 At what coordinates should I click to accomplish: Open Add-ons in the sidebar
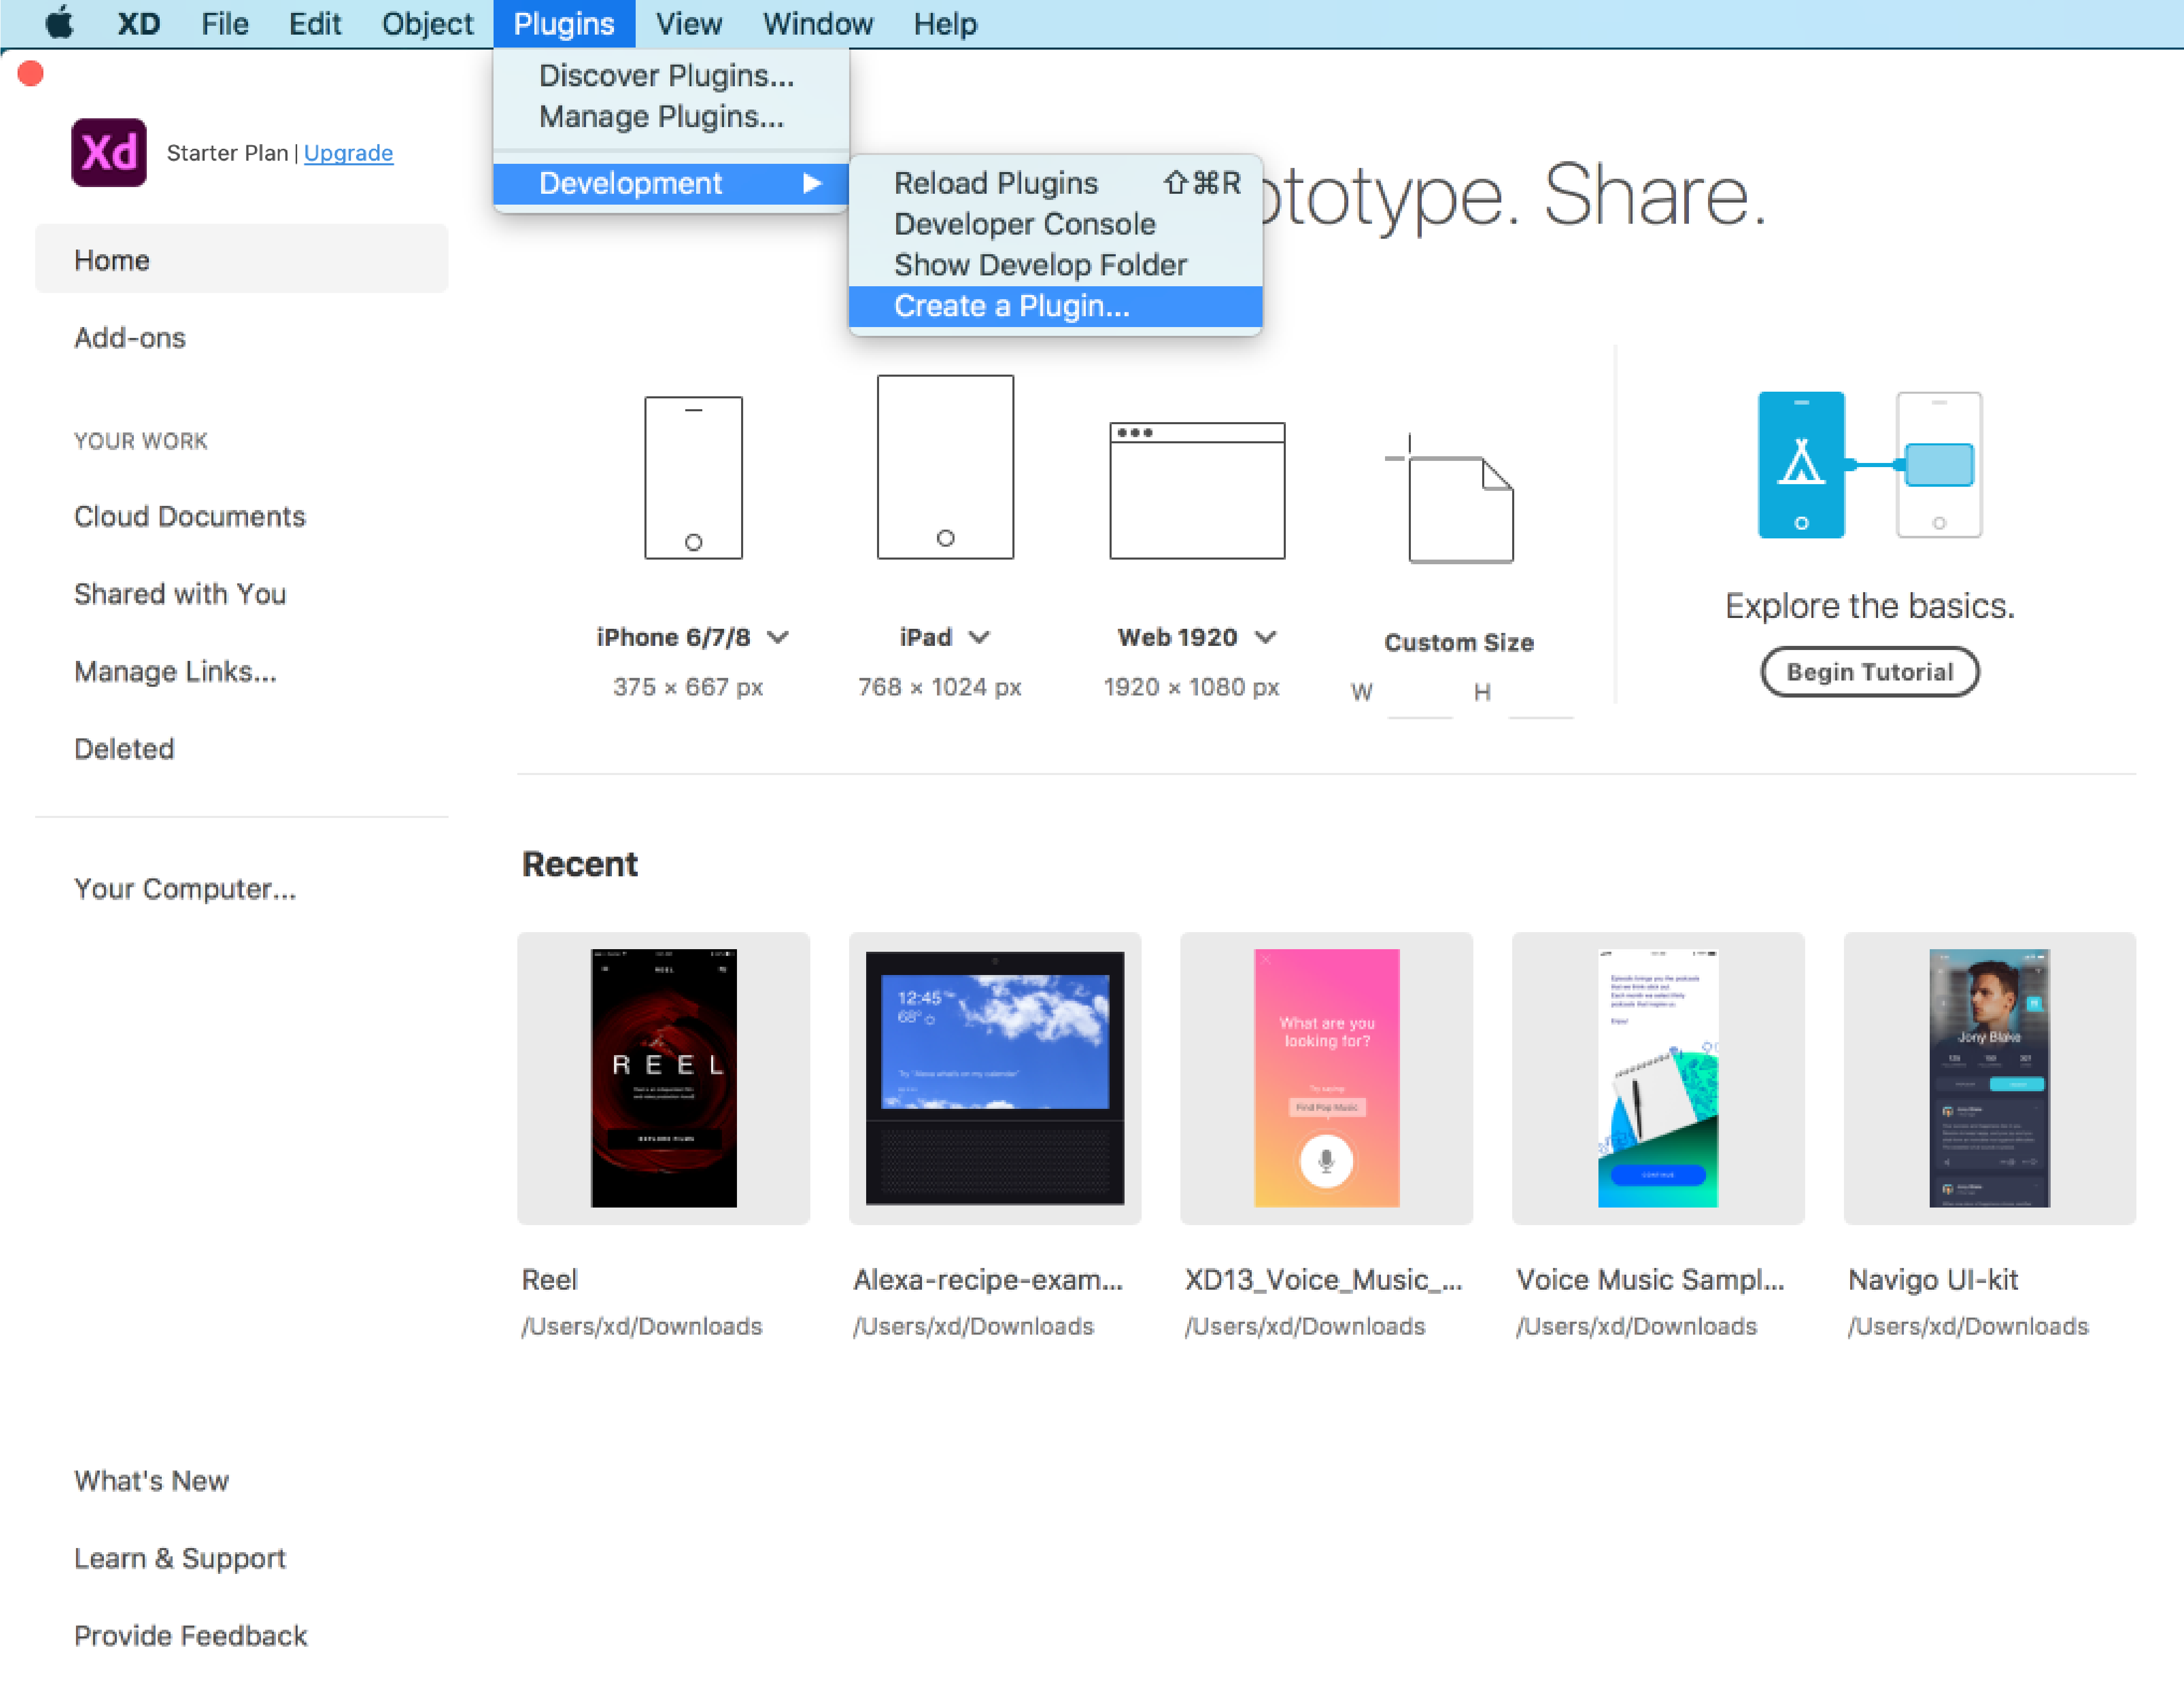(x=130, y=338)
